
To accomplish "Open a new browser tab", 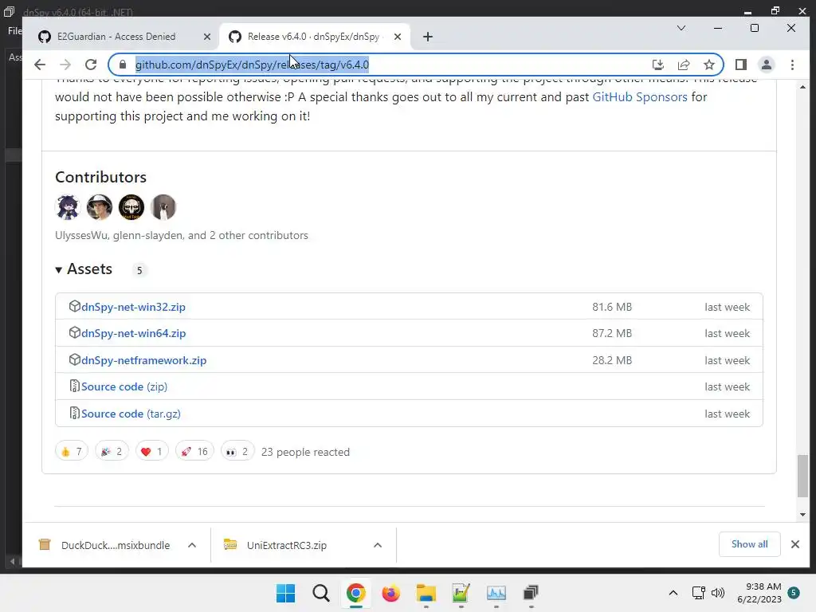I will (x=428, y=37).
